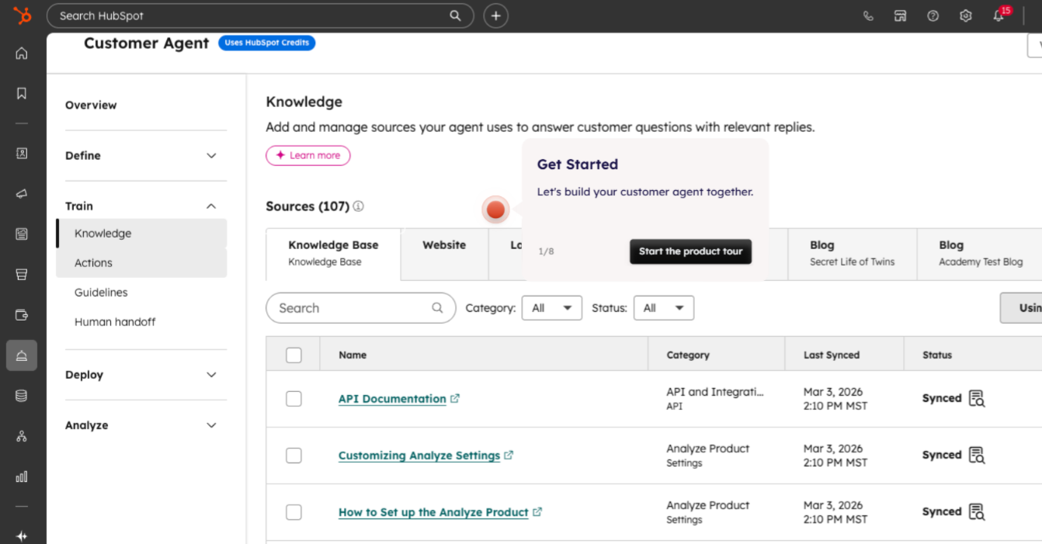Open the Customizing Analyze Settings link
This screenshot has height=544, width=1042.
point(419,456)
